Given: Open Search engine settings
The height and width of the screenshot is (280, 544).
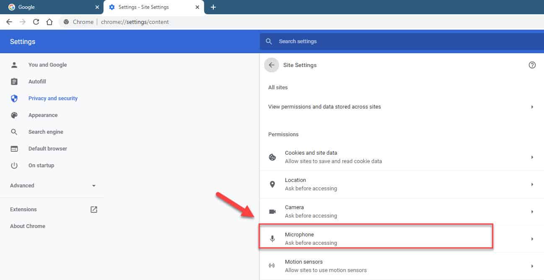Looking at the screenshot, I should point(46,132).
